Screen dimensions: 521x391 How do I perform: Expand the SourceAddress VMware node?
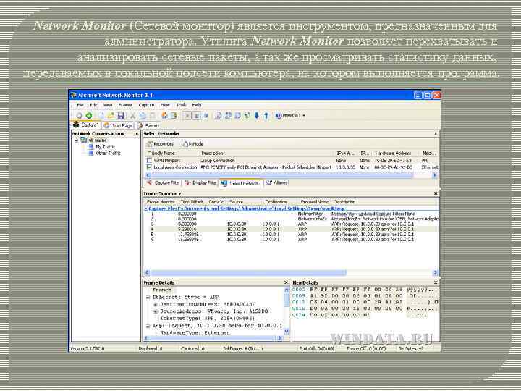click(x=156, y=311)
